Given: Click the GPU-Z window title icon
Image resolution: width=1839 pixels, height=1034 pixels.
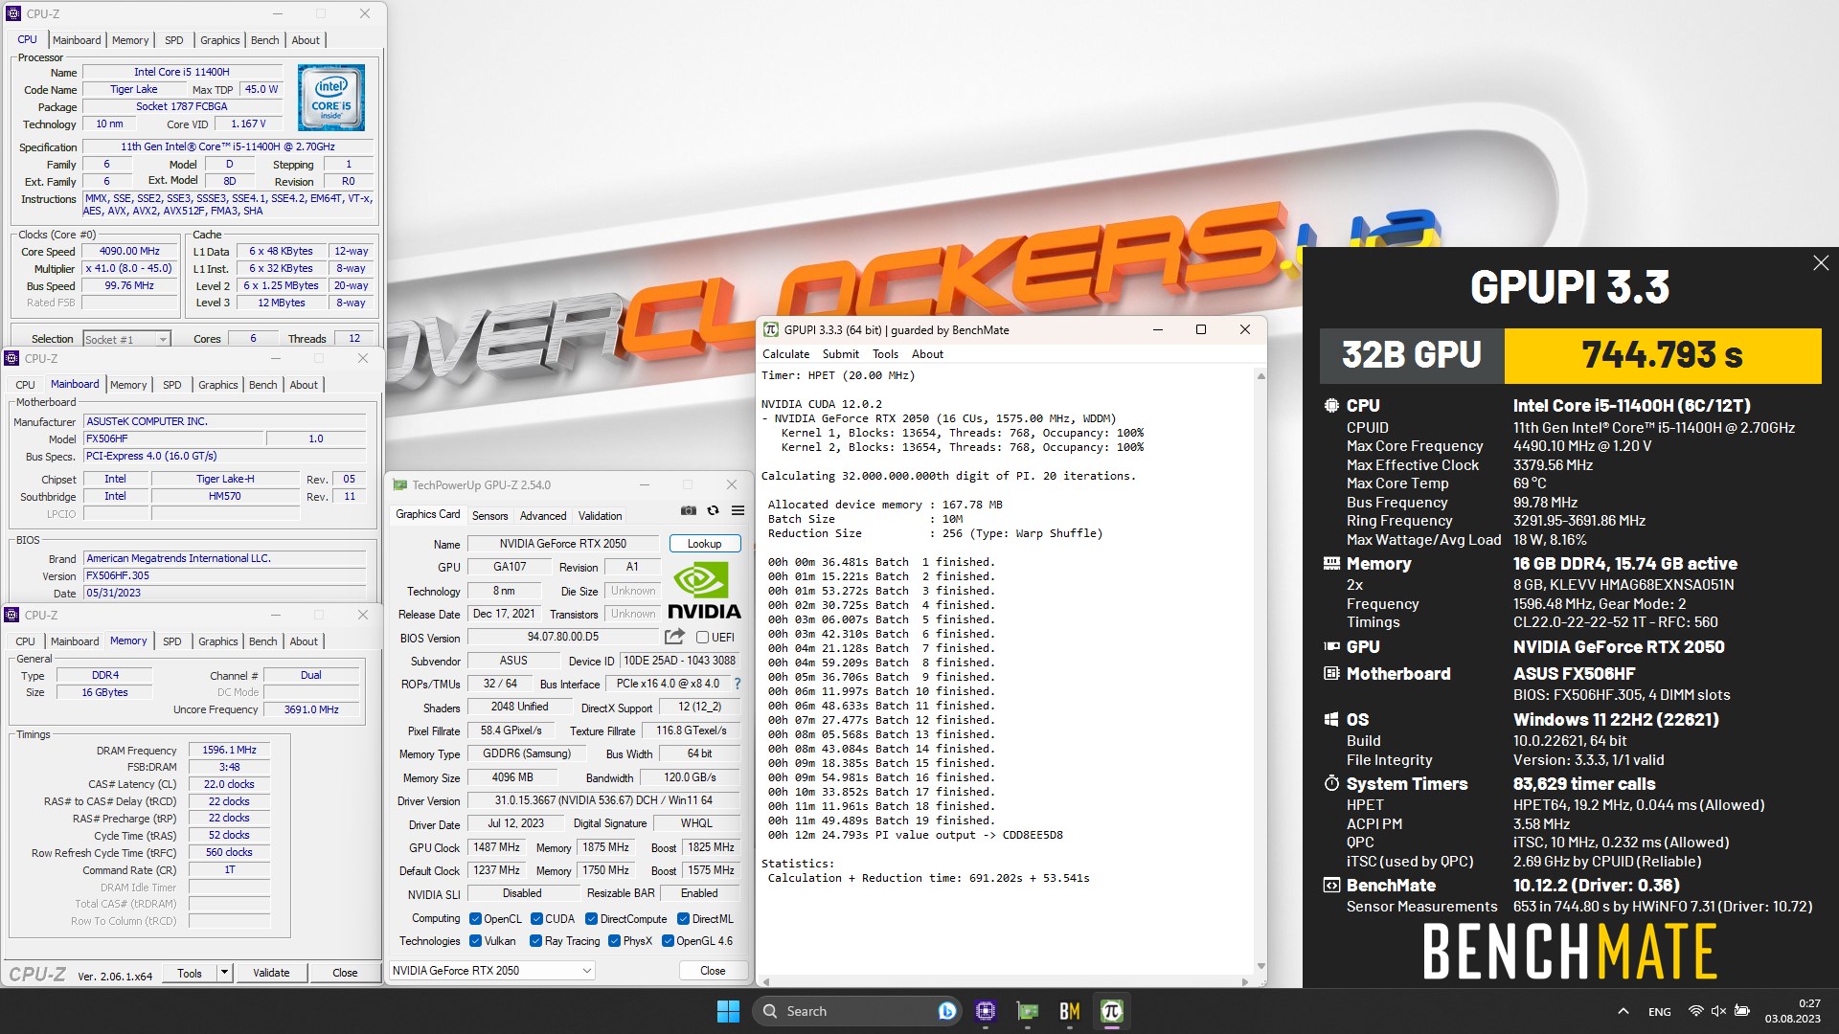Looking at the screenshot, I should click(x=398, y=485).
